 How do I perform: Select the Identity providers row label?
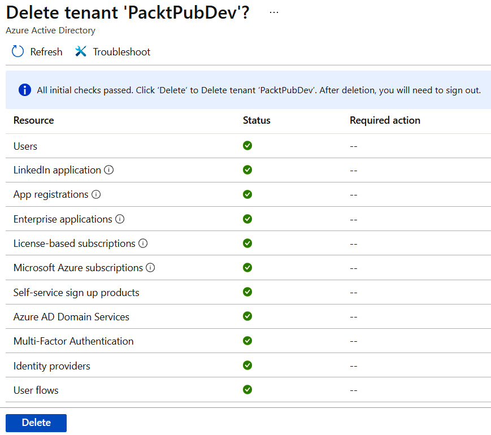pos(52,366)
